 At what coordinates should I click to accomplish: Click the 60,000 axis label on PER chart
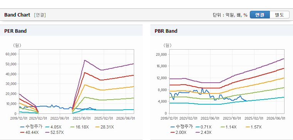point(12,54)
